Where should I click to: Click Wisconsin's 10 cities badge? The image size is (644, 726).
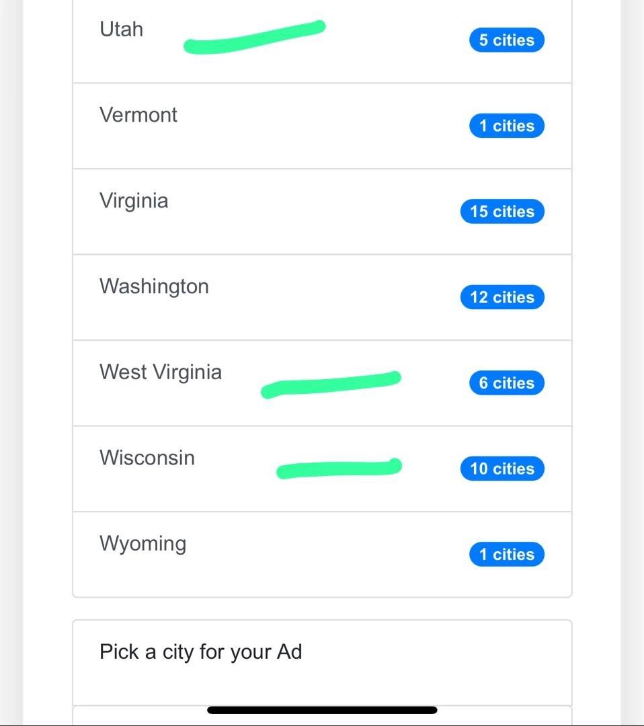point(501,469)
